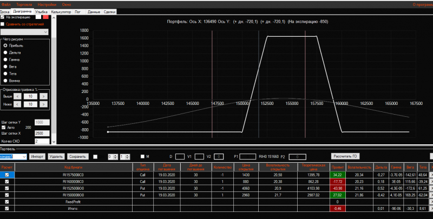The width and height of the screenshot is (433, 219).
Task: Select the Прибыль radio button
Action: [x=5, y=45]
